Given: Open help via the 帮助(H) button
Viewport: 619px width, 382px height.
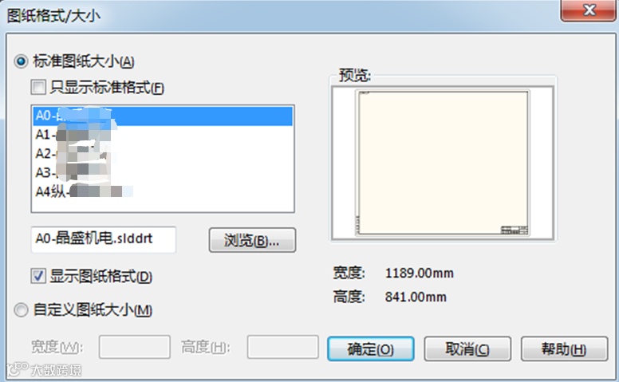Looking at the screenshot, I should point(564,349).
